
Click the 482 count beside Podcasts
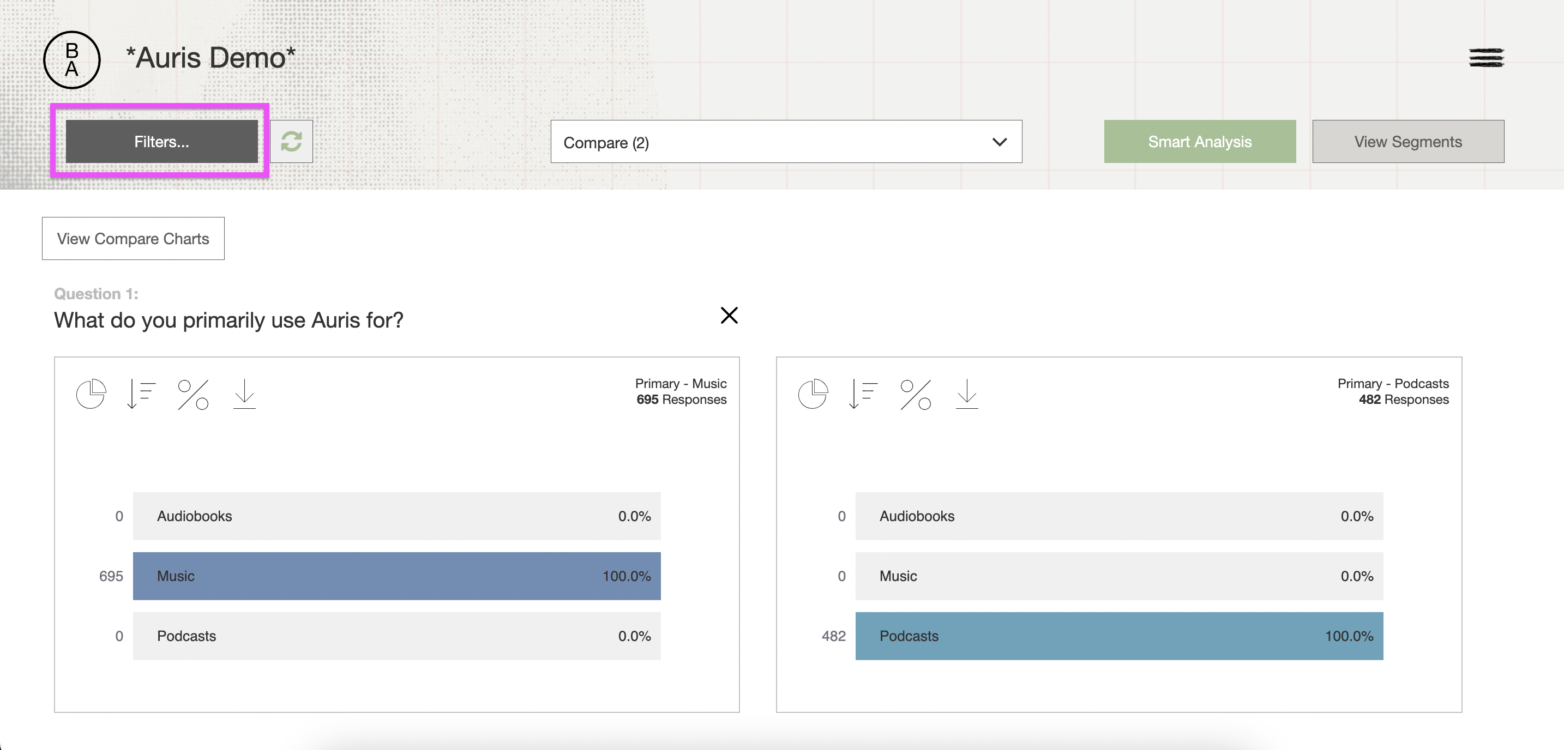(834, 636)
